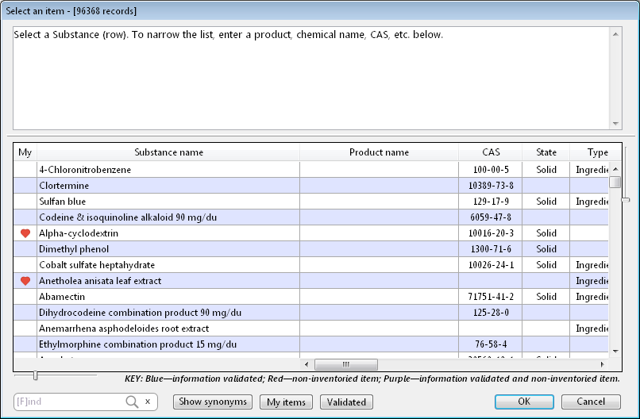Click CAS value 6059-47-8
This screenshot has width=640, height=419.
click(x=491, y=217)
